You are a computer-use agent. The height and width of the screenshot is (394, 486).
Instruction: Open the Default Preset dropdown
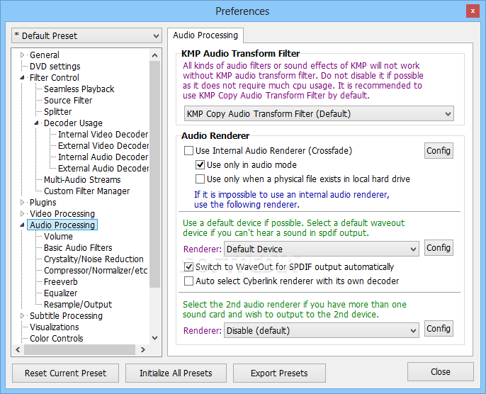86,35
